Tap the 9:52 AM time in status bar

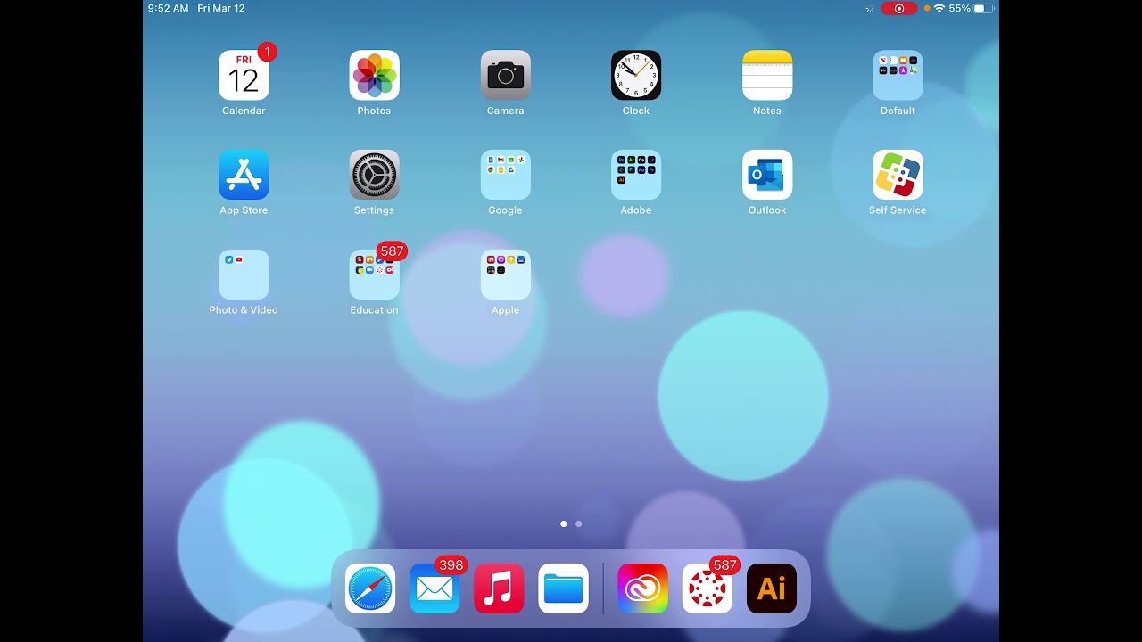click(x=169, y=8)
